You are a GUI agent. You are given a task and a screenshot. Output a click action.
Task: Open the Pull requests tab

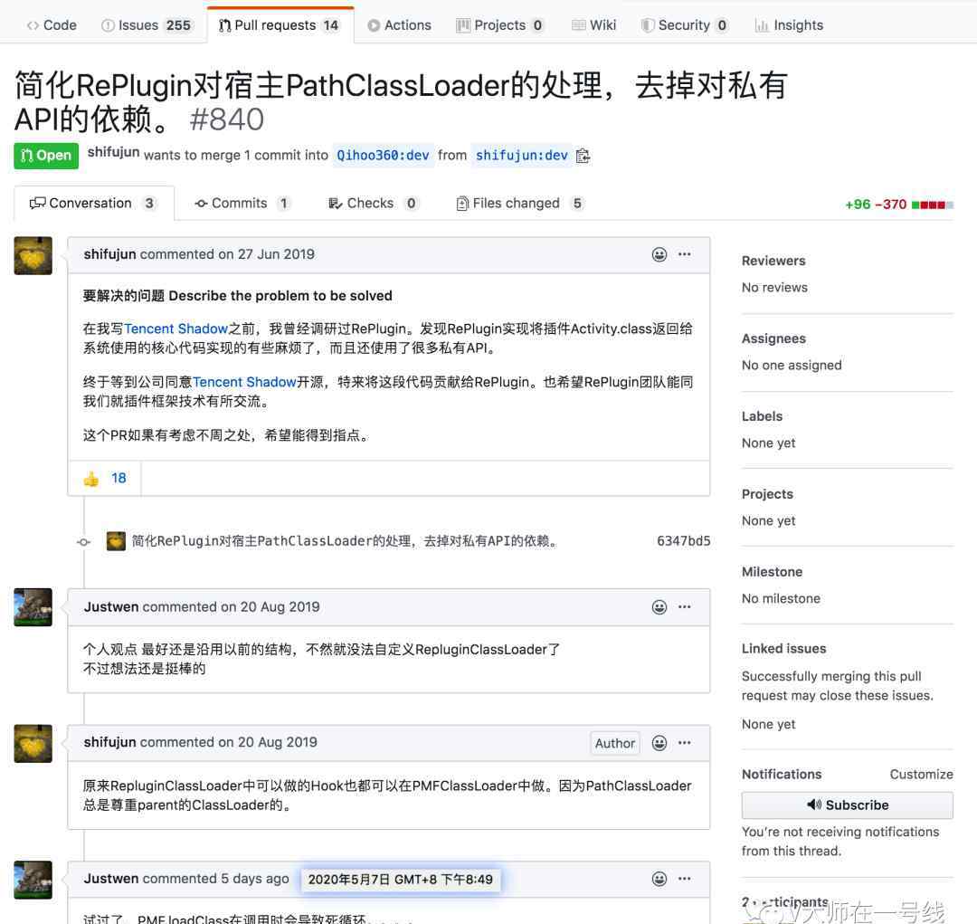coord(280,25)
